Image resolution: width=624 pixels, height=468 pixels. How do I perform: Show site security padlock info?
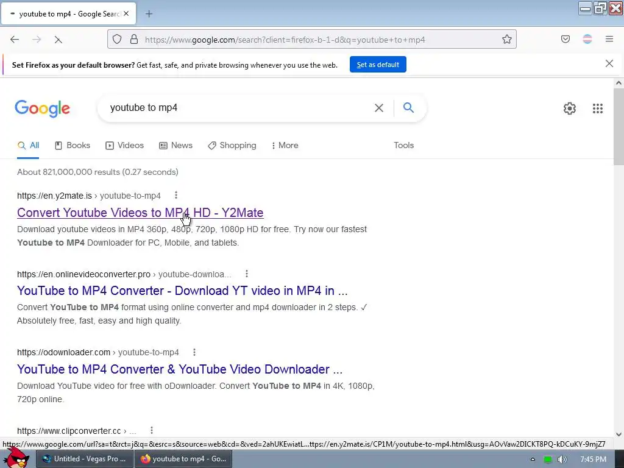[x=134, y=39]
